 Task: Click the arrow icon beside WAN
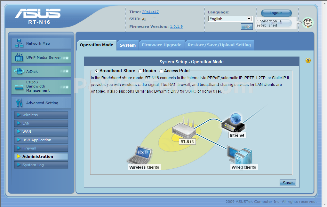pos(19,131)
